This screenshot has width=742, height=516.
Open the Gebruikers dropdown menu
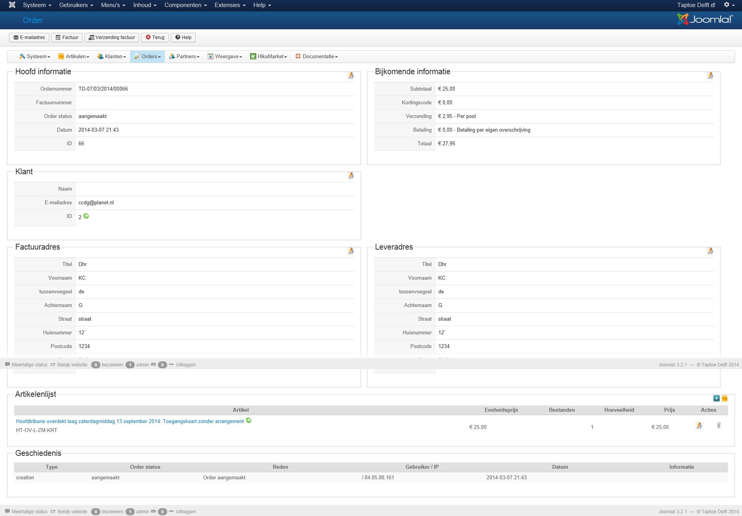(x=76, y=5)
